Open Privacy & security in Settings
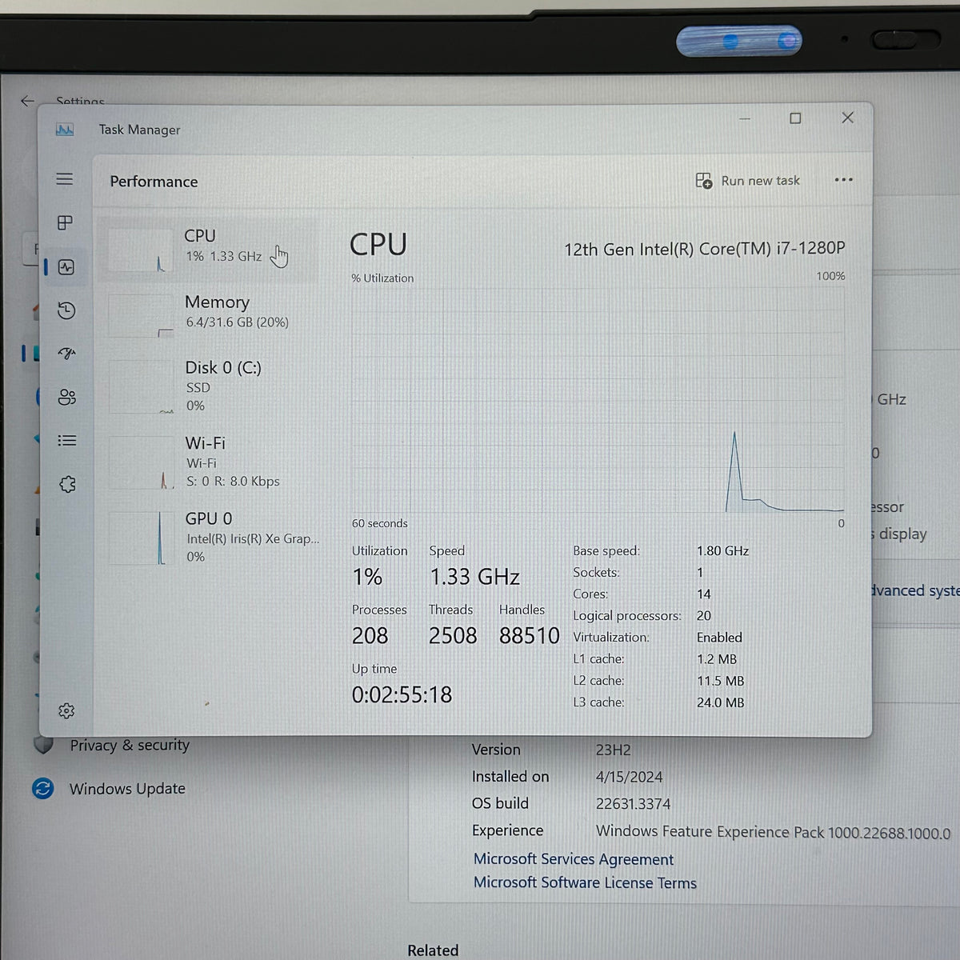 [x=130, y=745]
